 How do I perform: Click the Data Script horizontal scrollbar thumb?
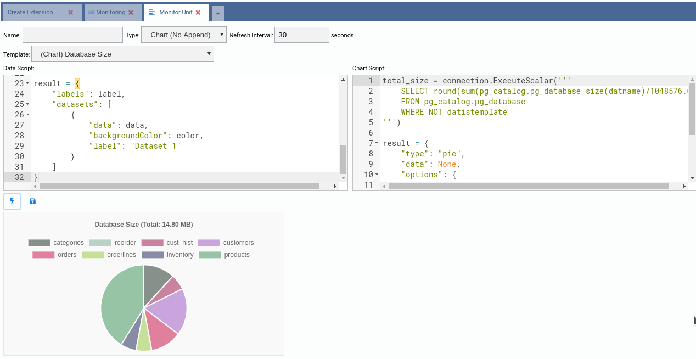[179, 187]
